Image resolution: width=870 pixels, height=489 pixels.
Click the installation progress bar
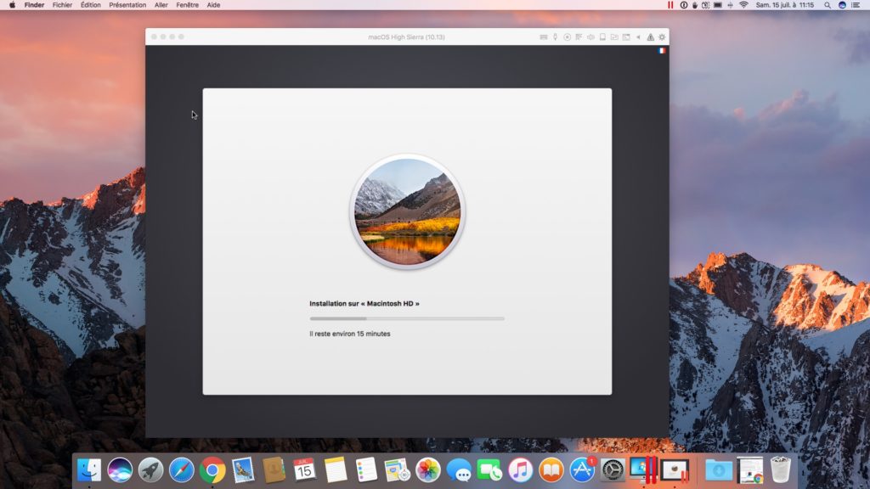pos(407,319)
